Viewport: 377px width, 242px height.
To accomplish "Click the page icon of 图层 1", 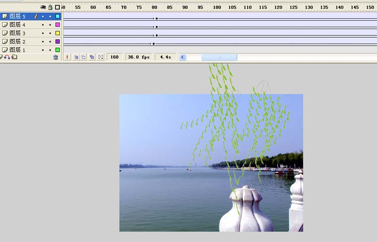I will pos(5,50).
